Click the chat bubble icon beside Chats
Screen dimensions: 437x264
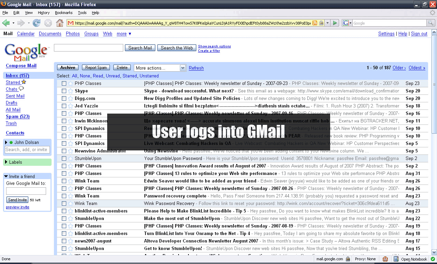click(x=21, y=89)
